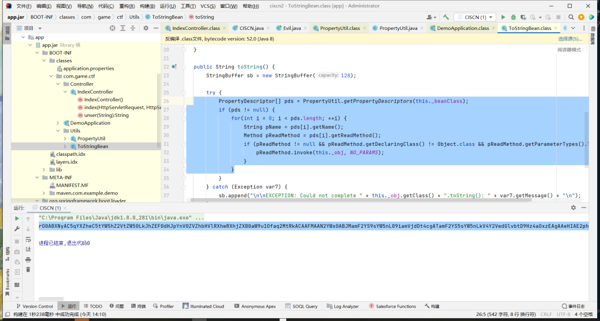The image size is (600, 321).
Task: Open run configuration wrench icon
Action: (17, 228)
